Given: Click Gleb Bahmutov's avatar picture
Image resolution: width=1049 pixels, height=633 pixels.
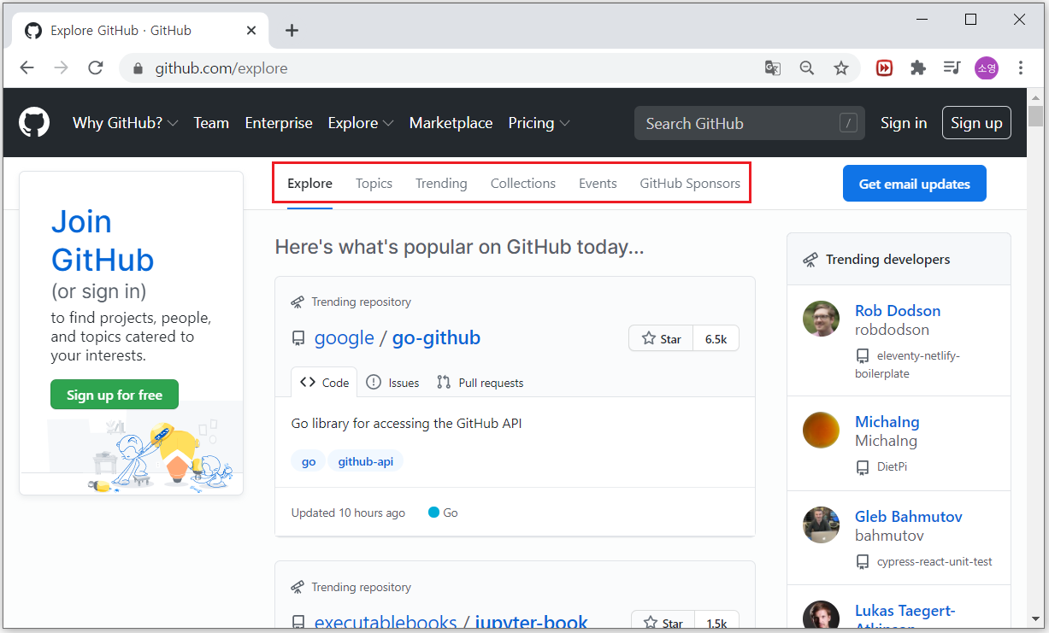Looking at the screenshot, I should (x=821, y=525).
